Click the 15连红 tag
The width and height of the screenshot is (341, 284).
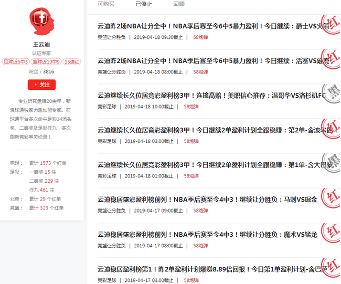(72, 62)
